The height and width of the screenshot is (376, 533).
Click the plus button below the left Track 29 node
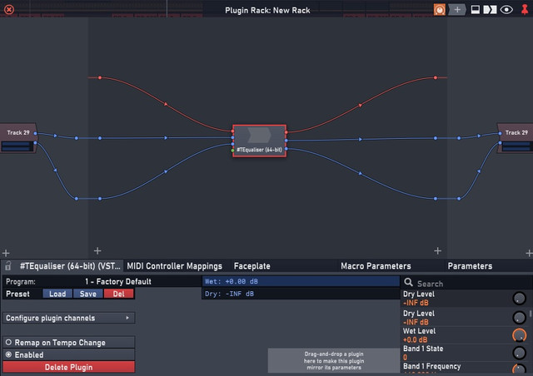(6, 253)
